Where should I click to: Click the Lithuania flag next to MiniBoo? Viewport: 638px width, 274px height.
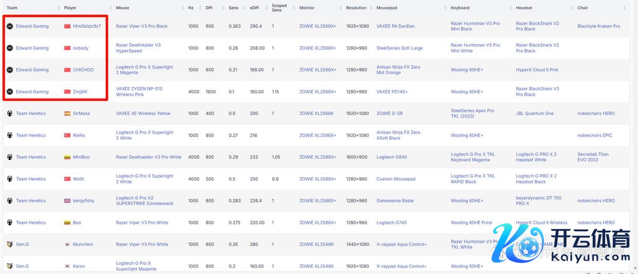pyautogui.click(x=67, y=157)
